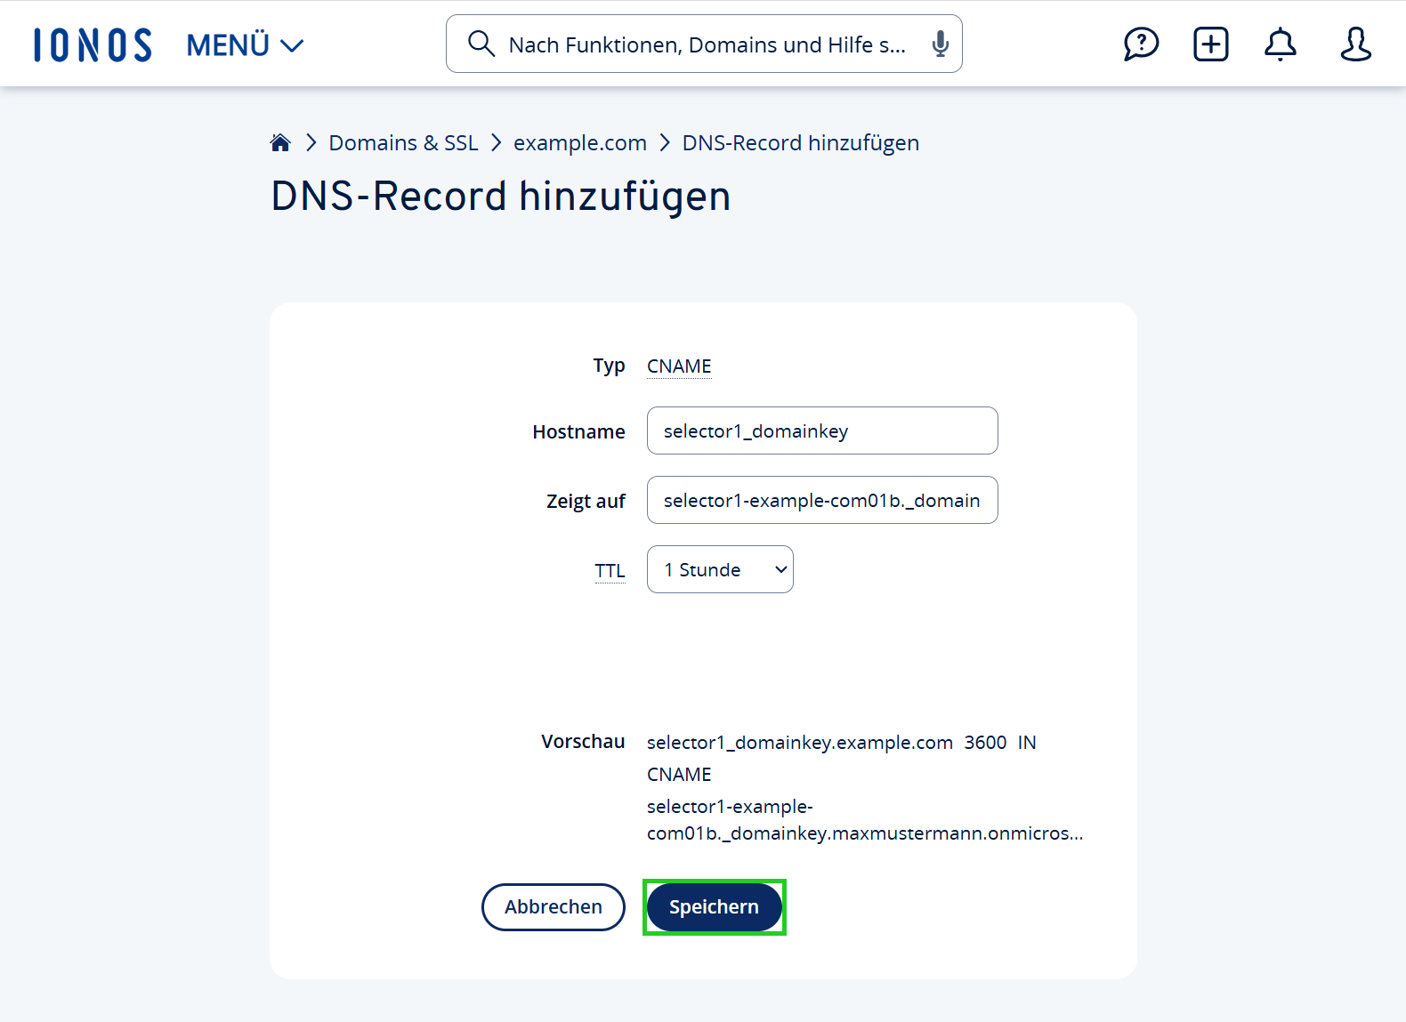Viewport: 1406px width, 1022px height.
Task: Save the record with Speichern
Action: (x=714, y=907)
